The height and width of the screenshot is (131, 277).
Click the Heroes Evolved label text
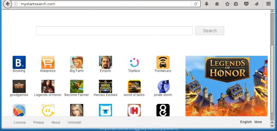click(106, 95)
